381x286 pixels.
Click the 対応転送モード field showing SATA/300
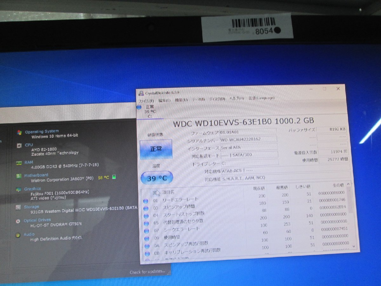pos(249,155)
